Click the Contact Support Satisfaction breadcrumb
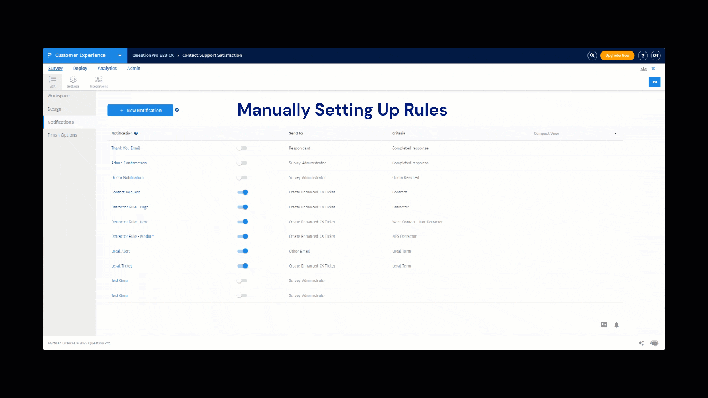 coord(212,55)
